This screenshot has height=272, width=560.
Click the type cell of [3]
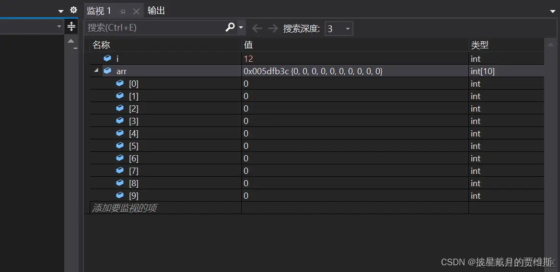pos(506,121)
